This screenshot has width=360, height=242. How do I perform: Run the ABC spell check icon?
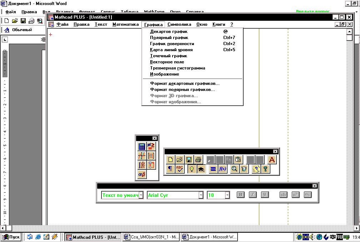coord(180,169)
